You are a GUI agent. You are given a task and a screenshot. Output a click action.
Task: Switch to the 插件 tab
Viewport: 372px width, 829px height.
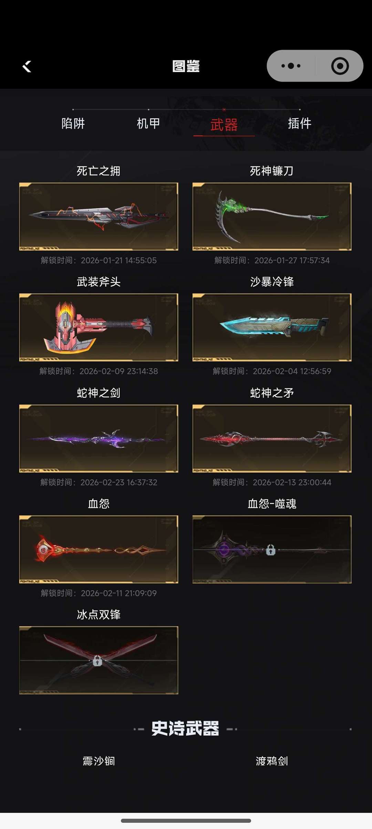(x=300, y=124)
